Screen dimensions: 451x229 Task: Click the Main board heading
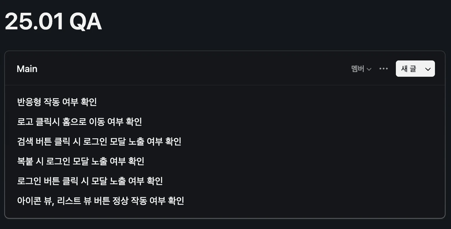[27, 69]
